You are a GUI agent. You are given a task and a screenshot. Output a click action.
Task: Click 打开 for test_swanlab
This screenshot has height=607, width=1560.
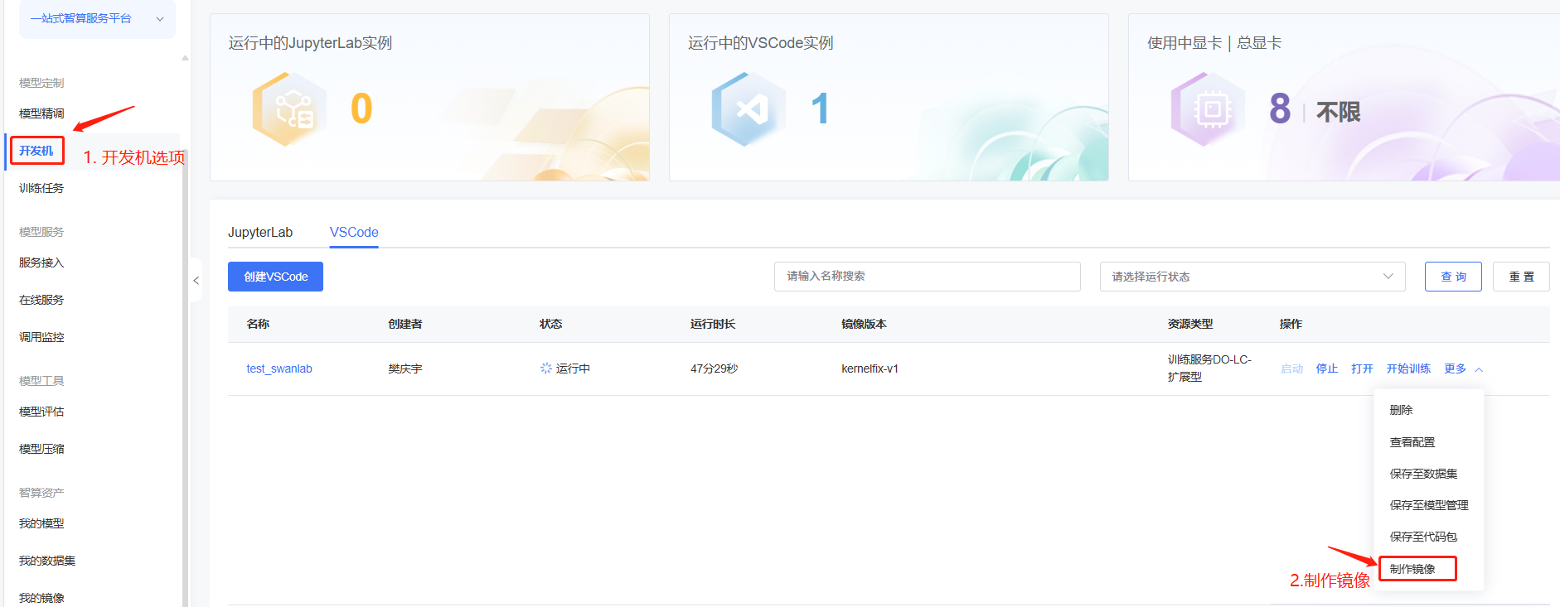point(1362,369)
